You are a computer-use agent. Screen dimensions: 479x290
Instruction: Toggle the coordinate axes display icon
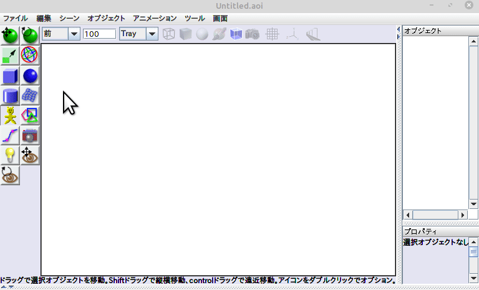[293, 34]
